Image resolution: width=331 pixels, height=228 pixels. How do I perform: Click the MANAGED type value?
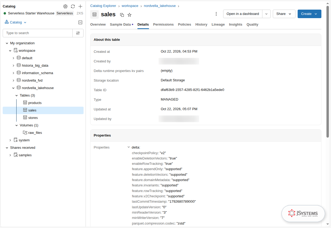pos(170,99)
